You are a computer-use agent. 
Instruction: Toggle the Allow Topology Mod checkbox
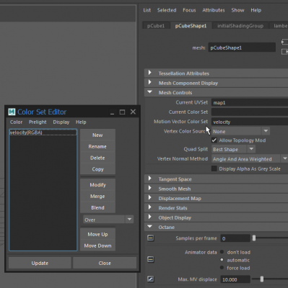[214, 140]
